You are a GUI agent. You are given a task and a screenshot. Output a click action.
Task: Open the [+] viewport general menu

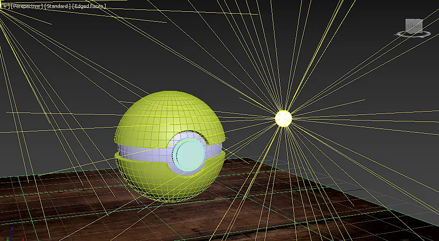click(5, 6)
